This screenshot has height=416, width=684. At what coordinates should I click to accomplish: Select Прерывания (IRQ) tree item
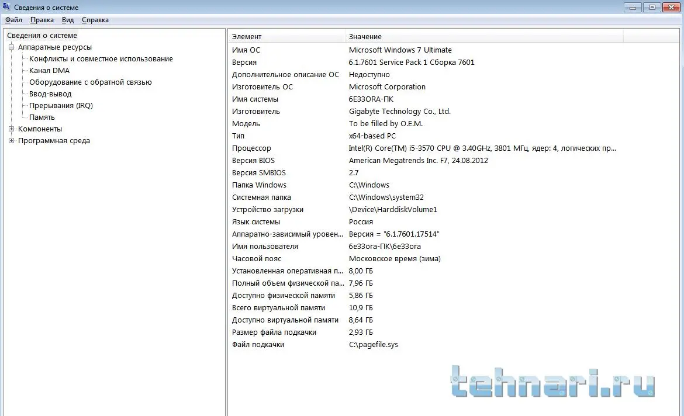click(61, 106)
